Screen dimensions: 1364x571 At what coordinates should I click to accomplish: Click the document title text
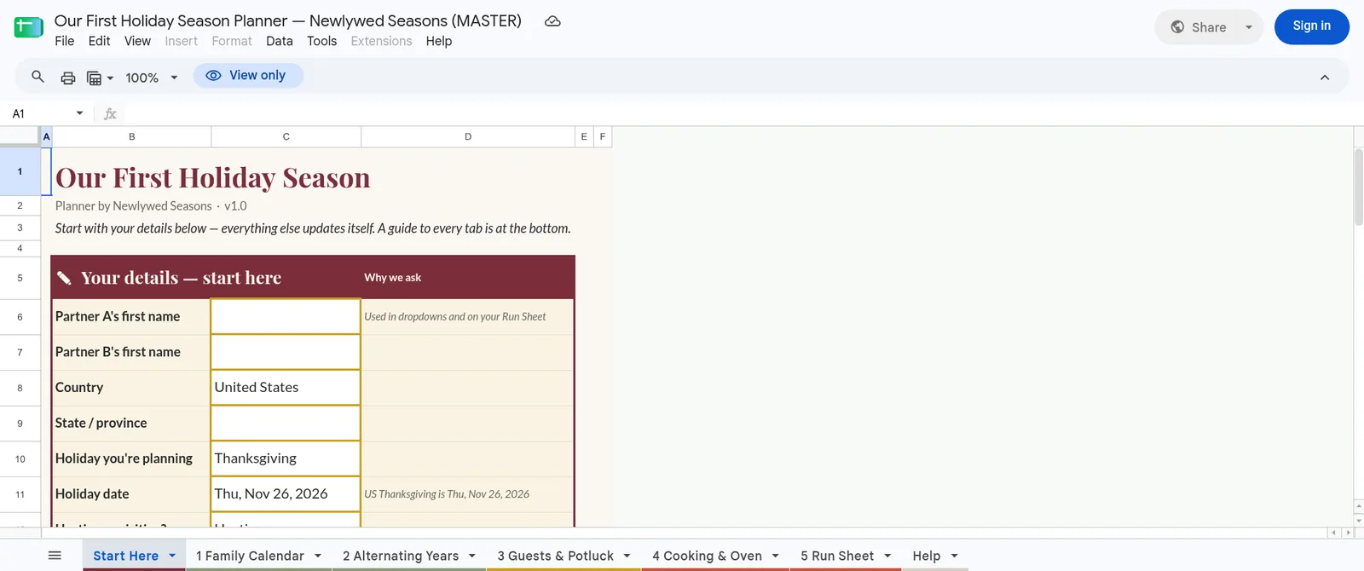point(288,20)
